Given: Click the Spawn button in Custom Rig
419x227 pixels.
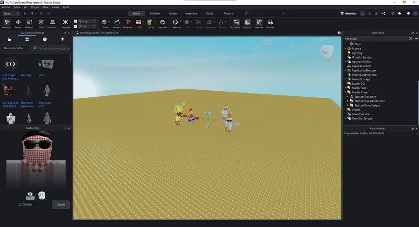Looking at the screenshot, I should 61,205.
